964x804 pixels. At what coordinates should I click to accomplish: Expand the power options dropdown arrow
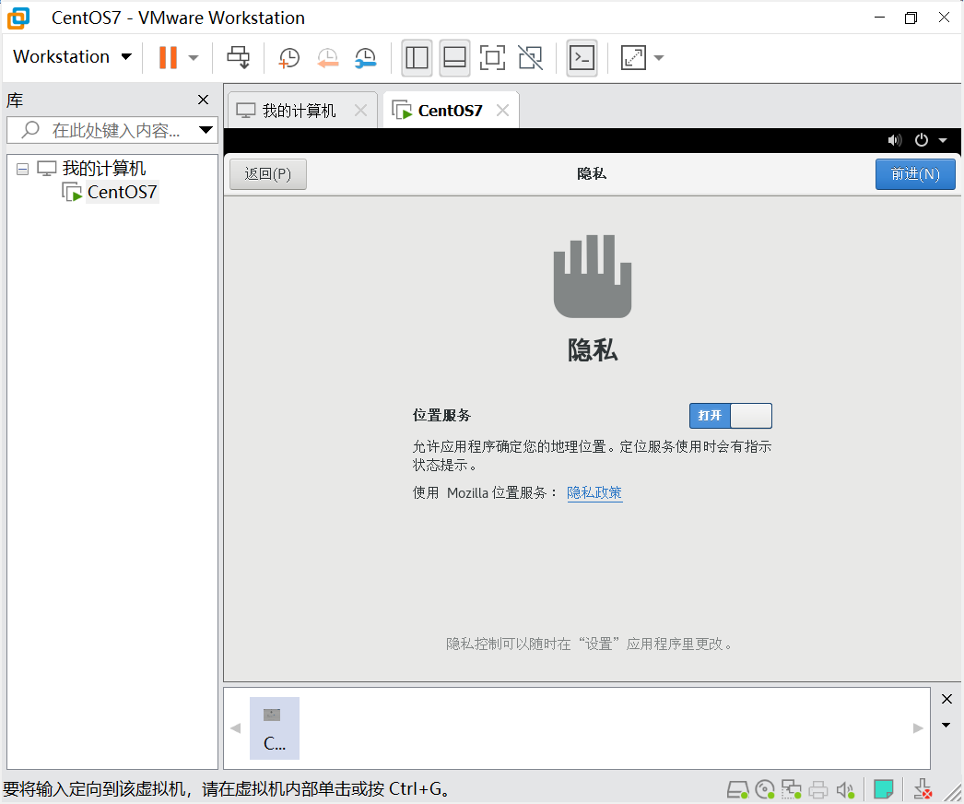click(194, 58)
